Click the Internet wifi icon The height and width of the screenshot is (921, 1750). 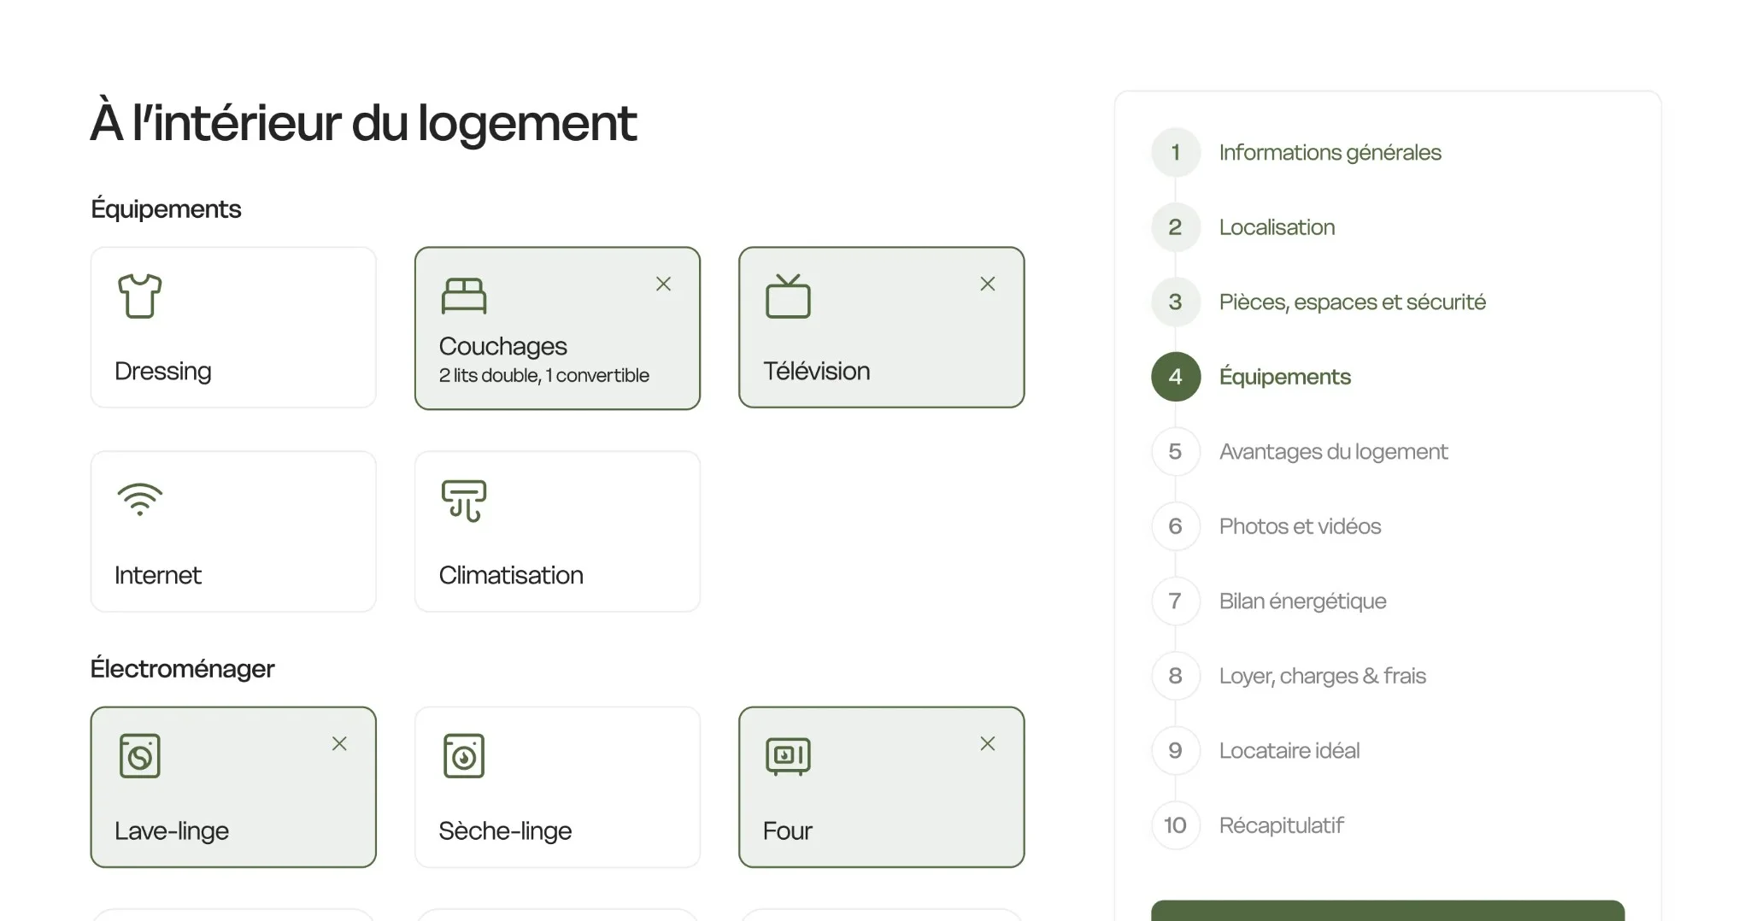pyautogui.click(x=139, y=500)
